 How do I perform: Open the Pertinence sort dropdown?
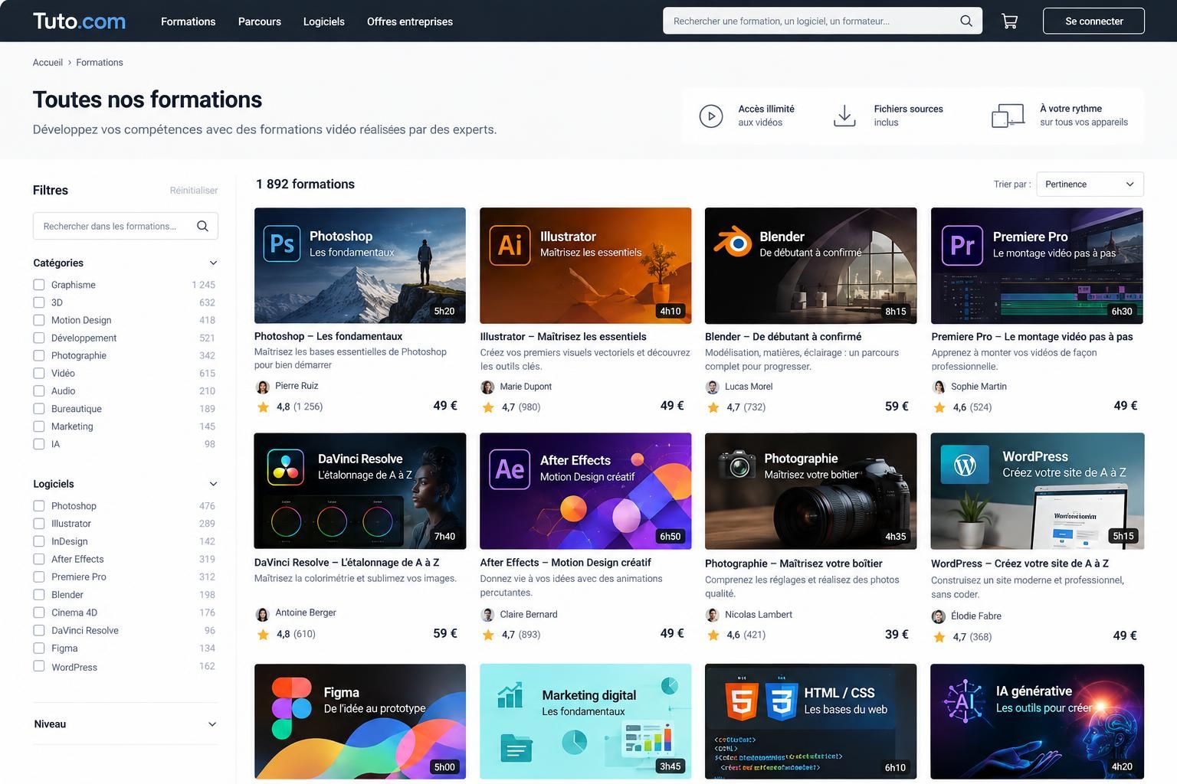coord(1090,185)
